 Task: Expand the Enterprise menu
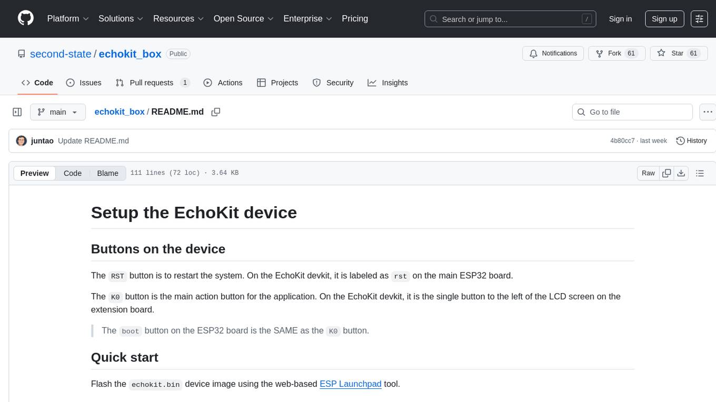click(x=307, y=18)
